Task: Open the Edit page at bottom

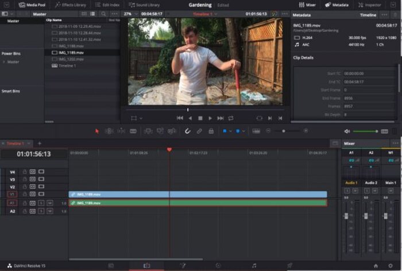Action: (146, 266)
